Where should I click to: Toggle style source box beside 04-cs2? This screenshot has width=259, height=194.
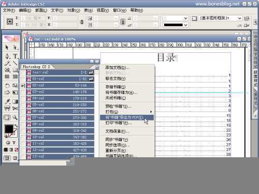[x=23, y=98]
